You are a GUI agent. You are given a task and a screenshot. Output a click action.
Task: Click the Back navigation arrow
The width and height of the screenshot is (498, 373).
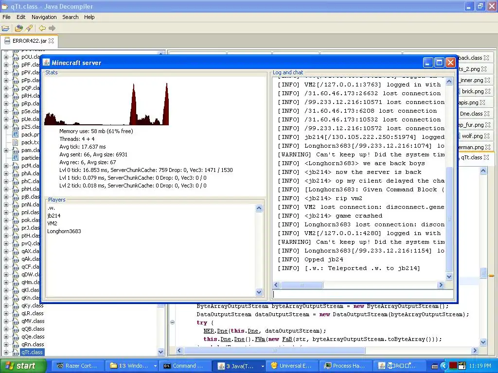(x=42, y=28)
